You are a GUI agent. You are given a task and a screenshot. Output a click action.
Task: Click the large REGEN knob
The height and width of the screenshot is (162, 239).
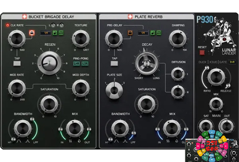(x=50, y=63)
